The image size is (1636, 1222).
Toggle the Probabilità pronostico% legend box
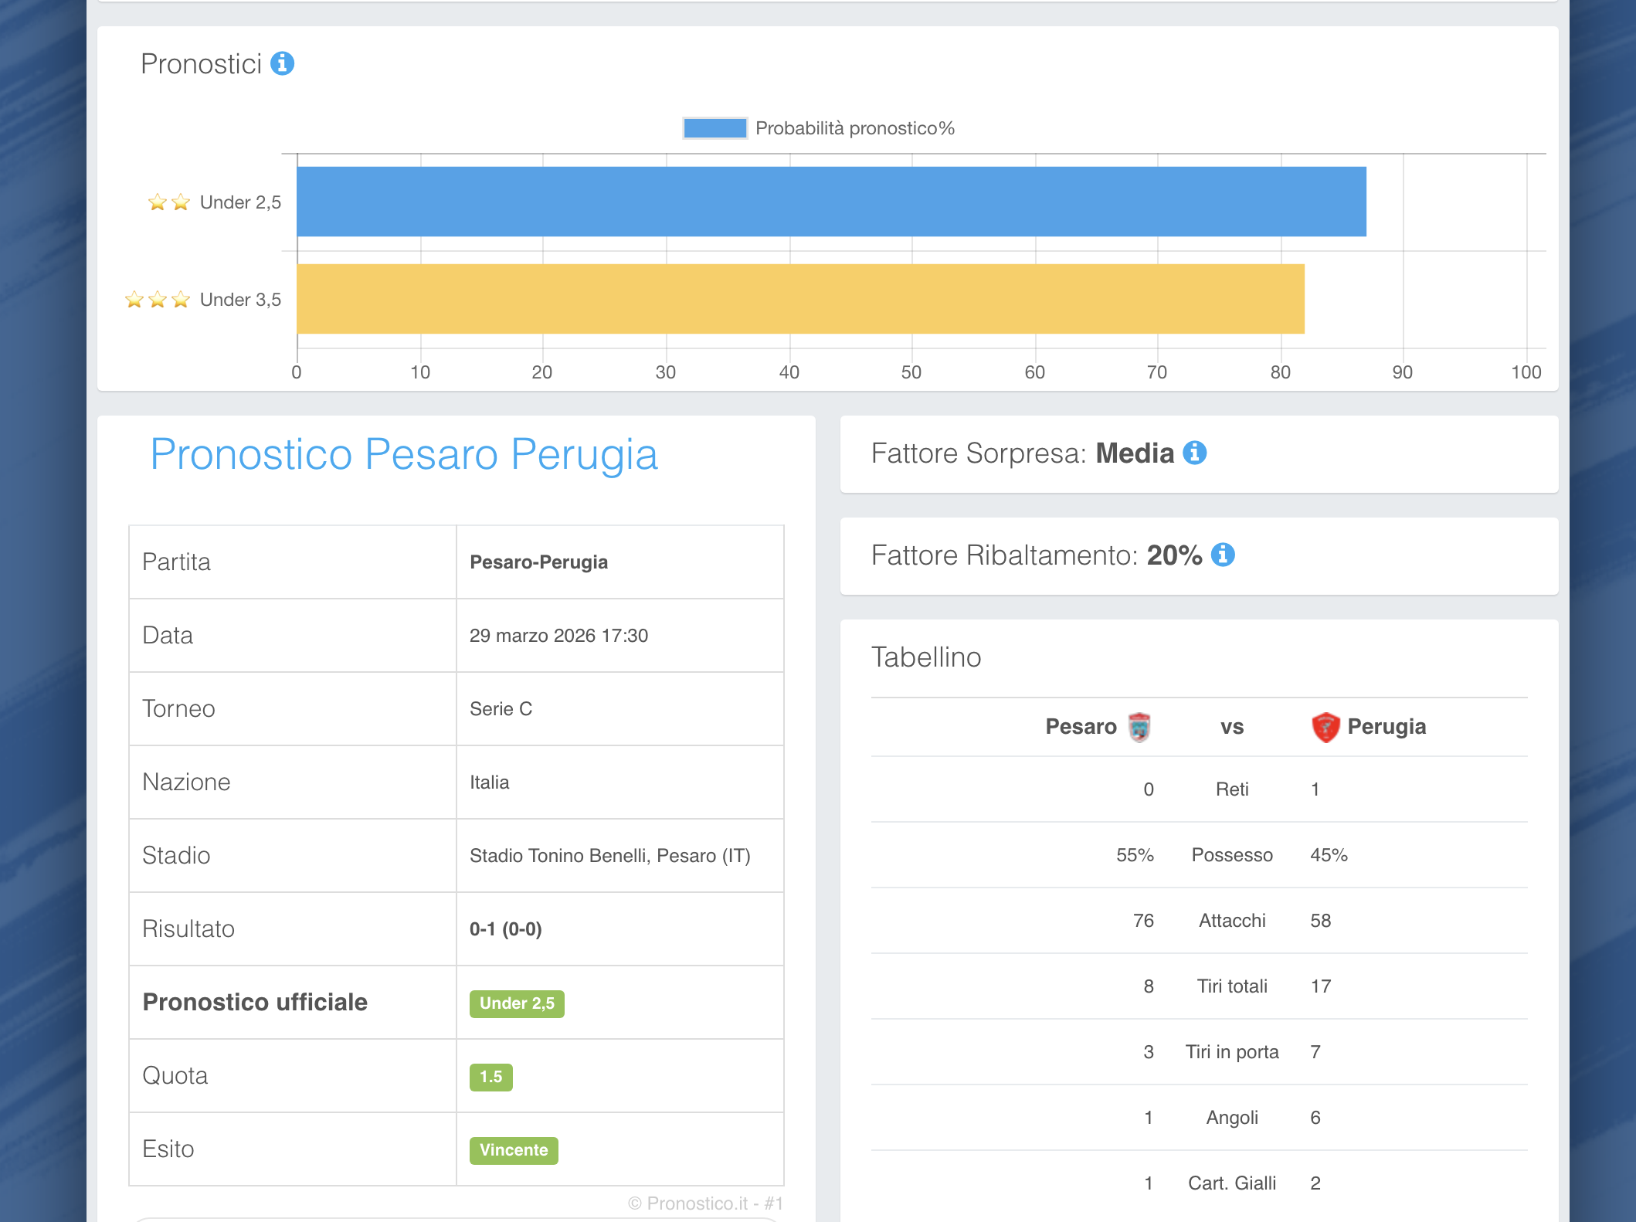click(714, 128)
